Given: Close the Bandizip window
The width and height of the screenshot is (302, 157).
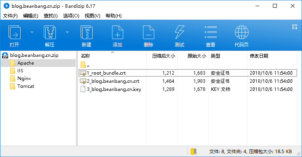Looking at the screenshot, I should click(x=293, y=6).
